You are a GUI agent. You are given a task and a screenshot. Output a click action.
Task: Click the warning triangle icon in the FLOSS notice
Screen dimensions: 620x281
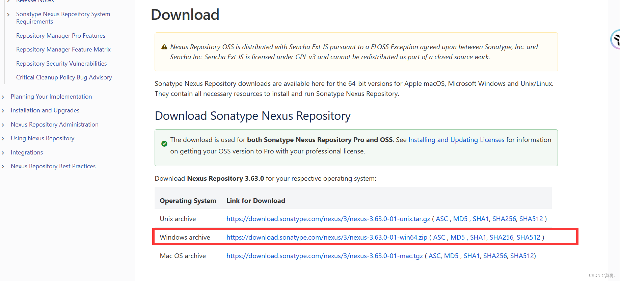164,47
